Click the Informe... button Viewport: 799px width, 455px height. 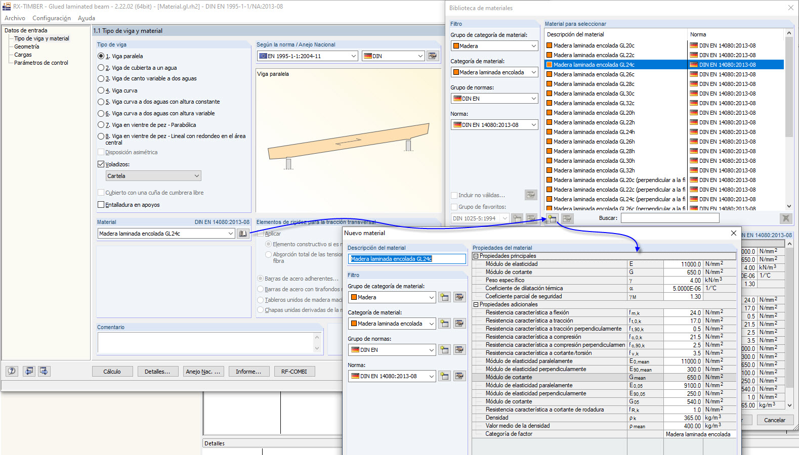pos(248,372)
